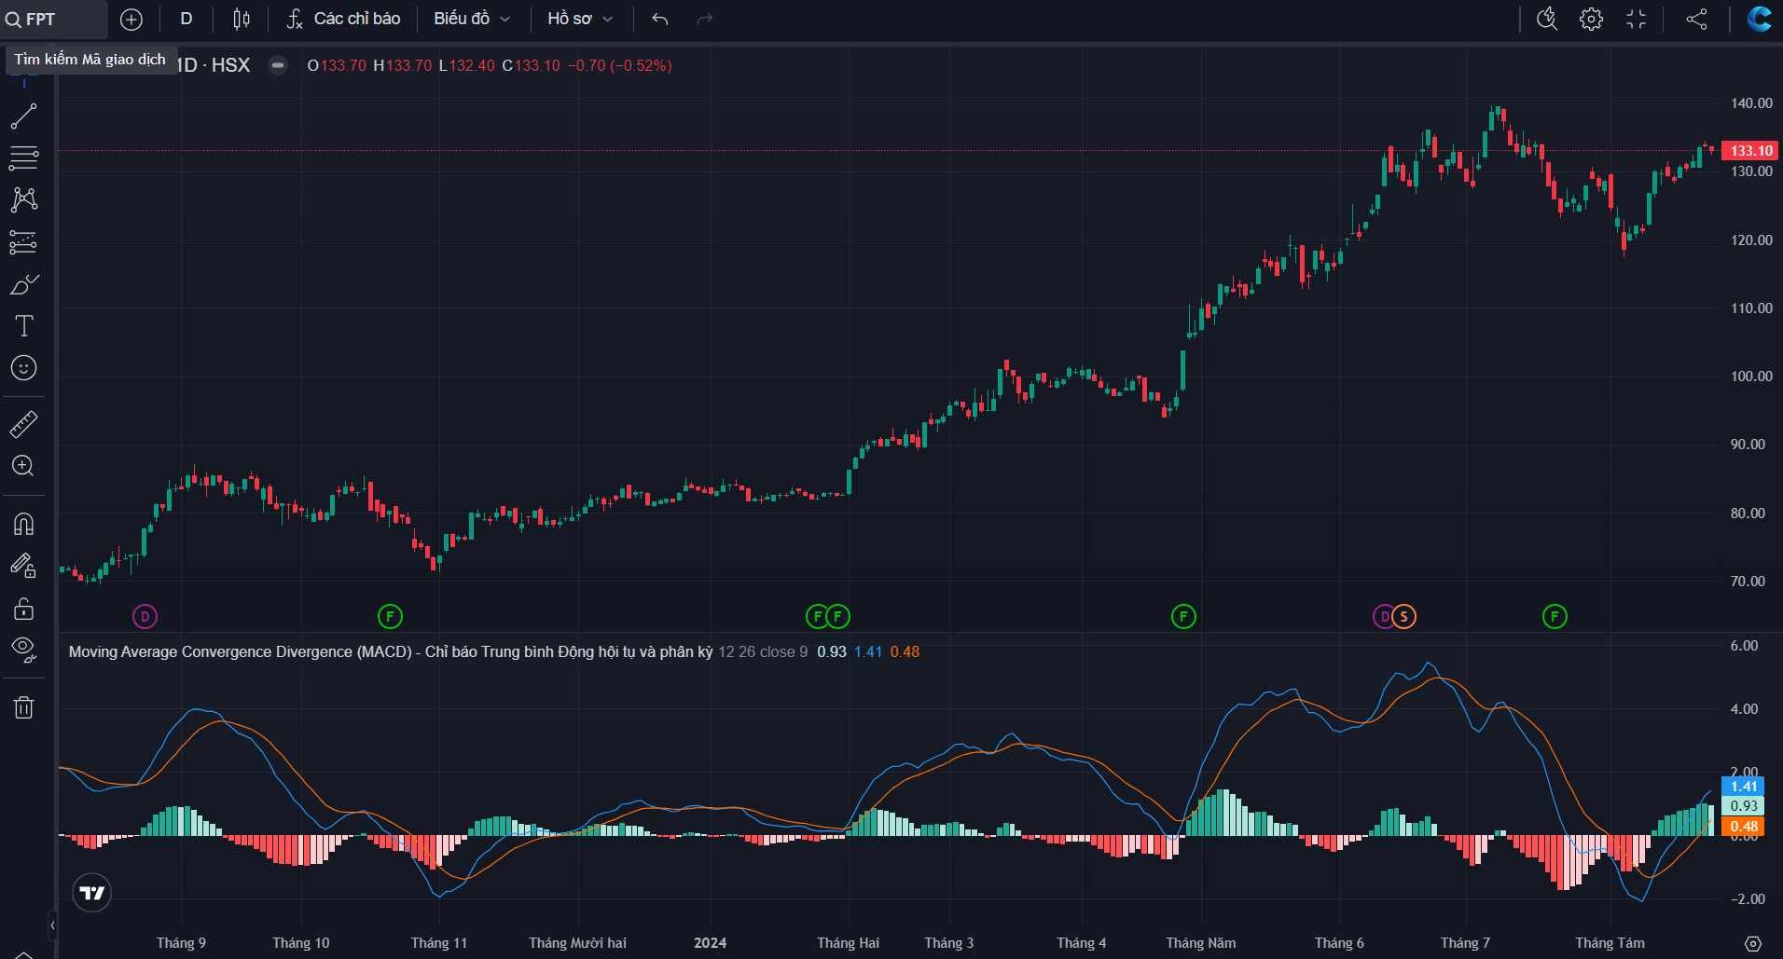Redo the last chart action
1783x959 pixels.
[705, 19]
